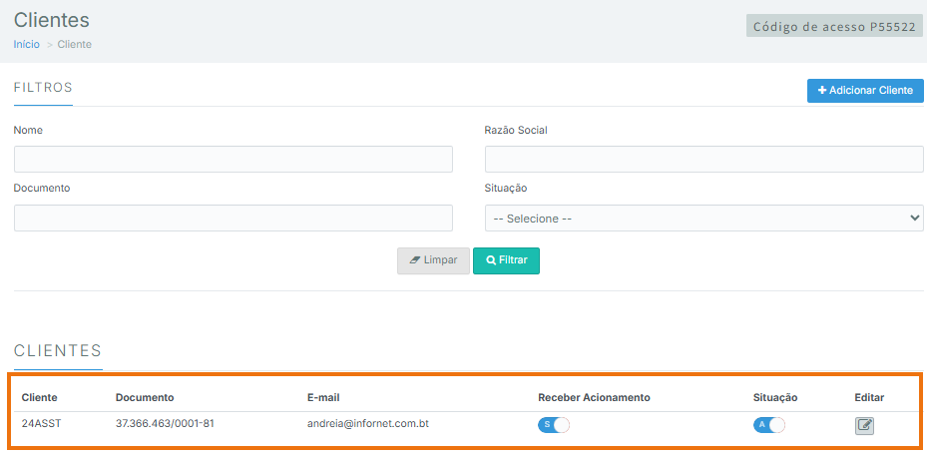927x456 pixels.
Task: Select the email andreia@infornet.com.bt cell
Action: [368, 423]
